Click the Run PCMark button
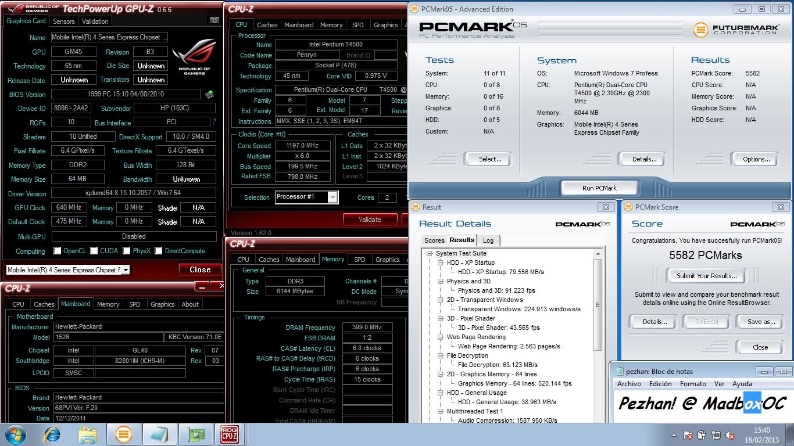This screenshot has width=794, height=446. pyautogui.click(x=599, y=188)
